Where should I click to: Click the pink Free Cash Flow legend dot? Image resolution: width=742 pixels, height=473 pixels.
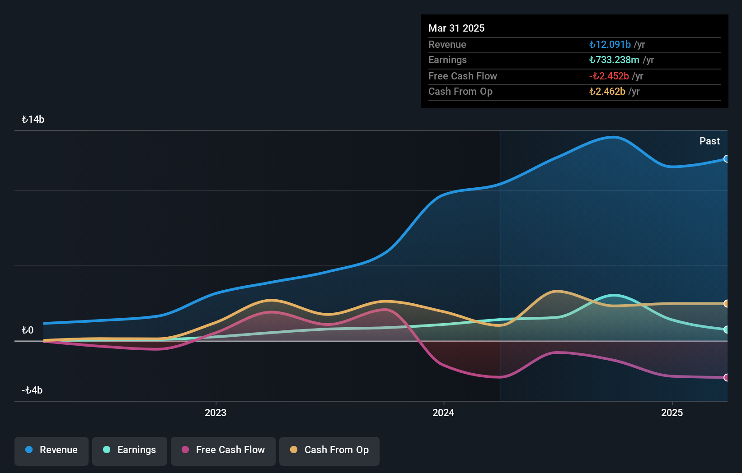(185, 450)
